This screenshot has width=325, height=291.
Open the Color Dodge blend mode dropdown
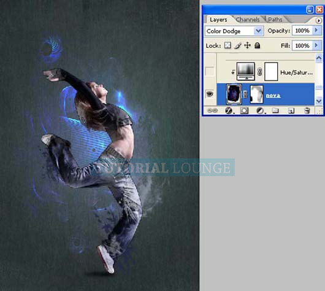point(234,31)
